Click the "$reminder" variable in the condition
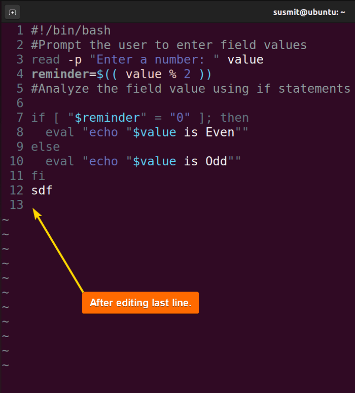This screenshot has width=355, height=393. point(107,118)
